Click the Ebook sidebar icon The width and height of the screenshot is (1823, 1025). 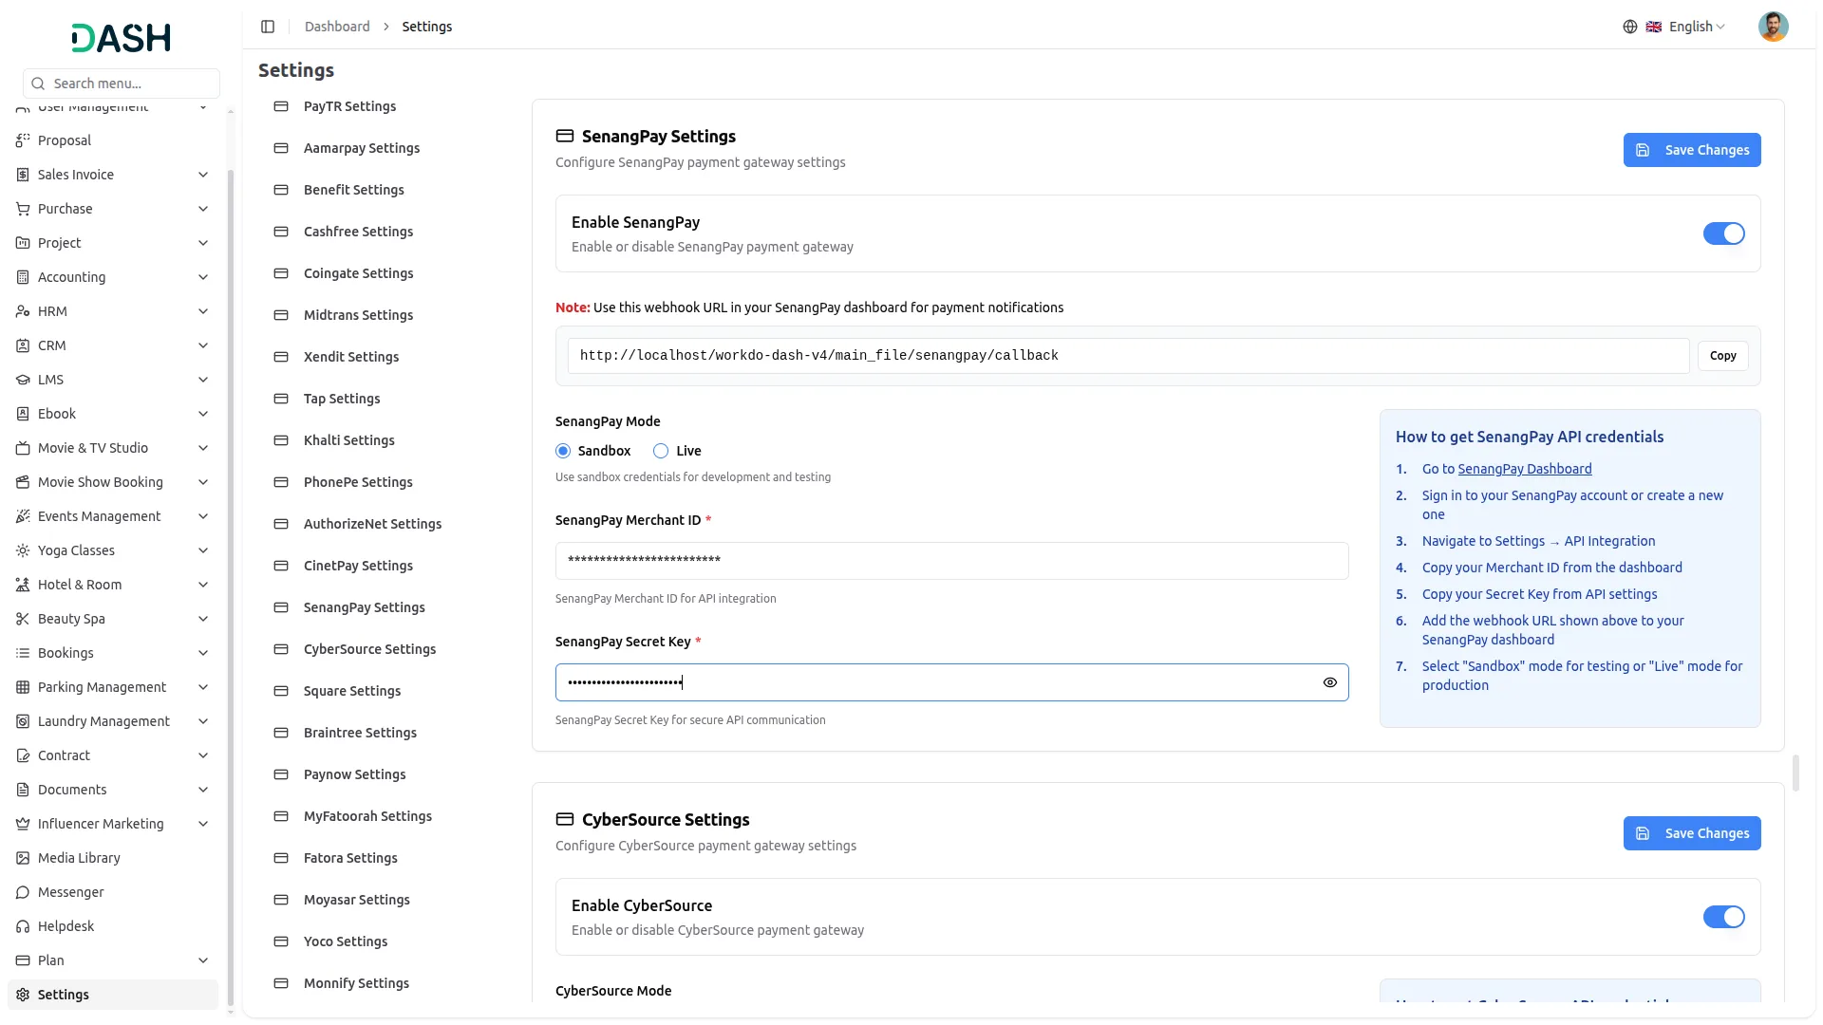[x=23, y=414]
